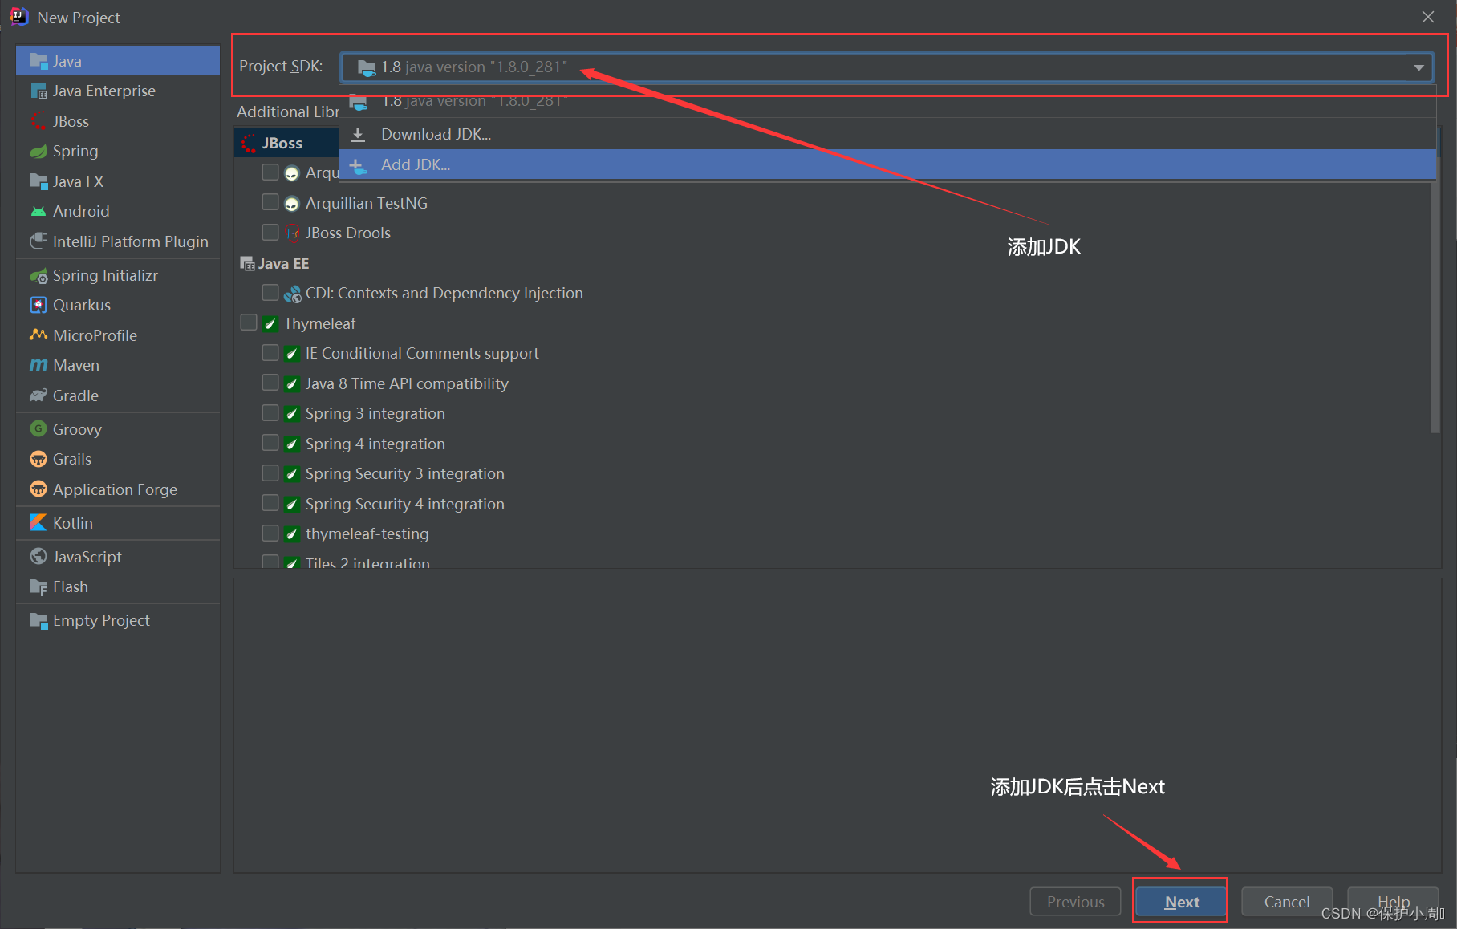Click the MicroProfile label
The height and width of the screenshot is (929, 1457).
click(95, 335)
